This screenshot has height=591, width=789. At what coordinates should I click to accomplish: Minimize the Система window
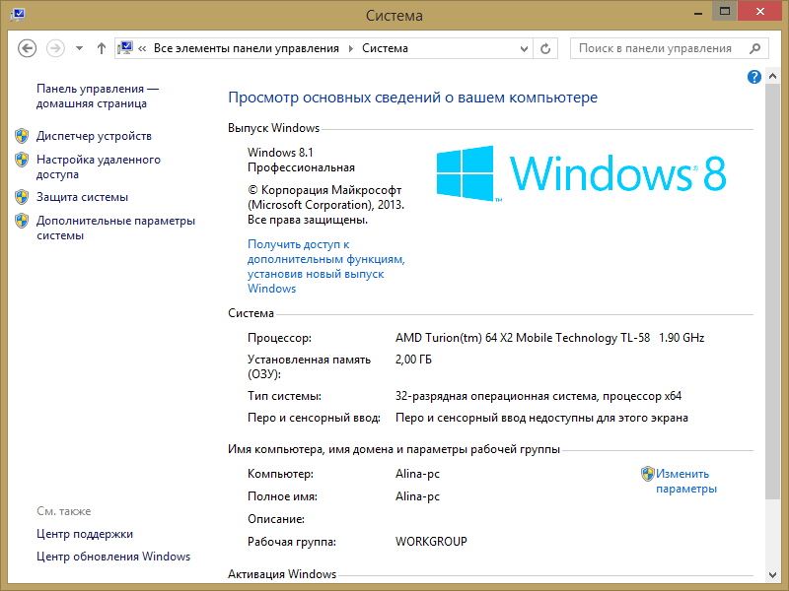tap(698, 13)
